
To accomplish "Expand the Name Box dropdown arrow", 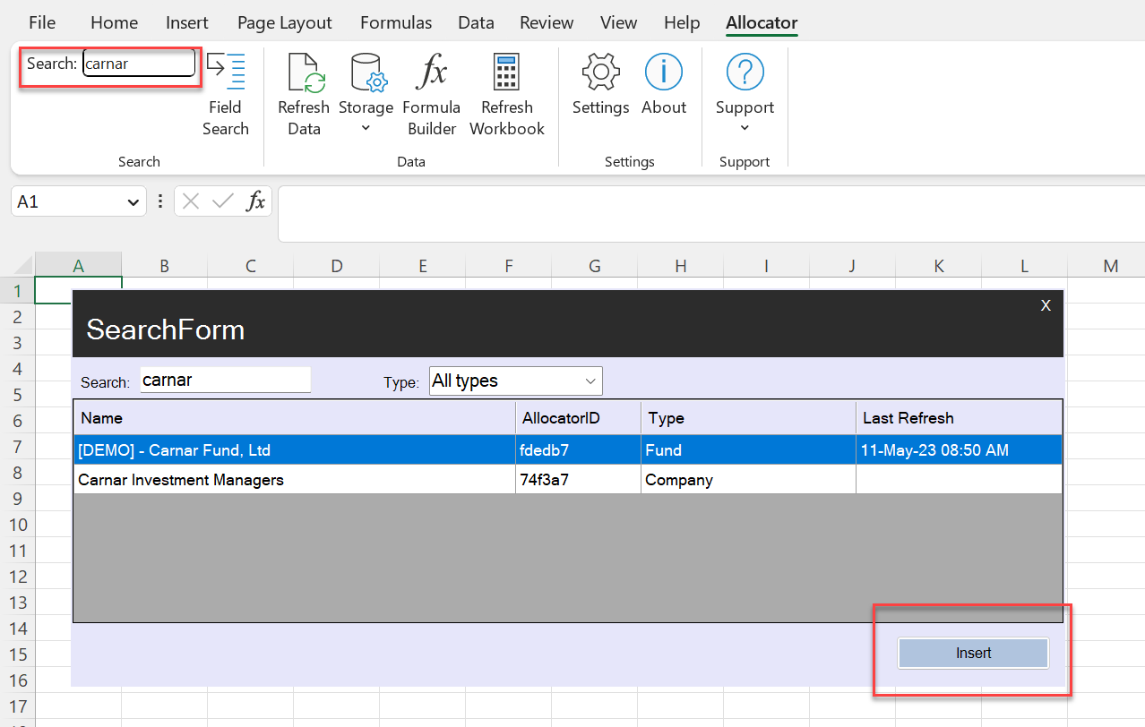I will click(x=133, y=202).
